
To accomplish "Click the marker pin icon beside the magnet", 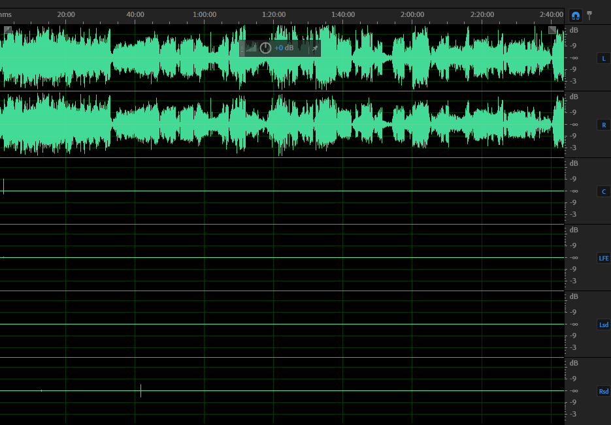I will pyautogui.click(x=589, y=16).
